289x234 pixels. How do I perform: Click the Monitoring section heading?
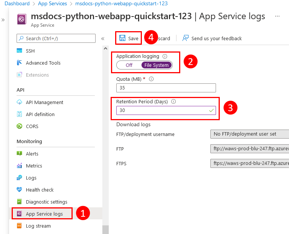click(x=29, y=141)
